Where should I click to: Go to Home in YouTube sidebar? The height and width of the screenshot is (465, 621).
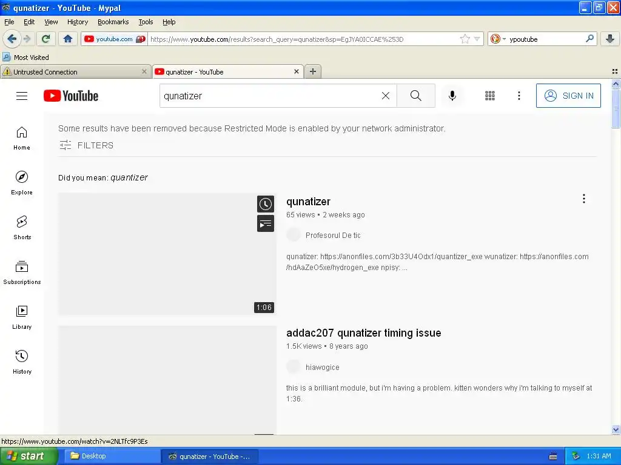(22, 138)
